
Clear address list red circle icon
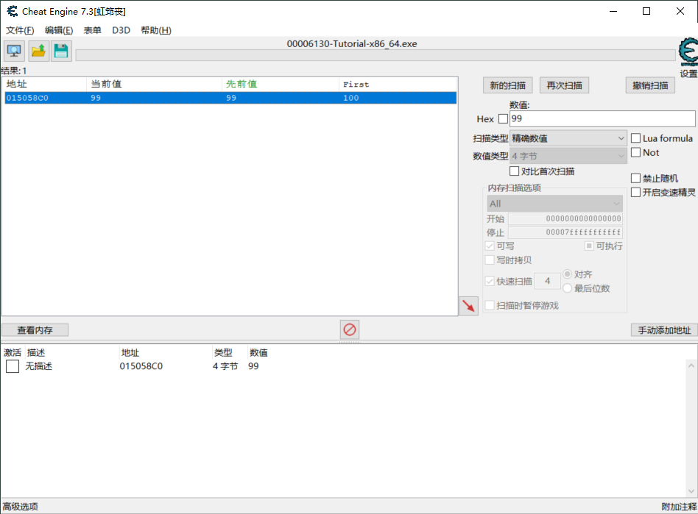[350, 329]
